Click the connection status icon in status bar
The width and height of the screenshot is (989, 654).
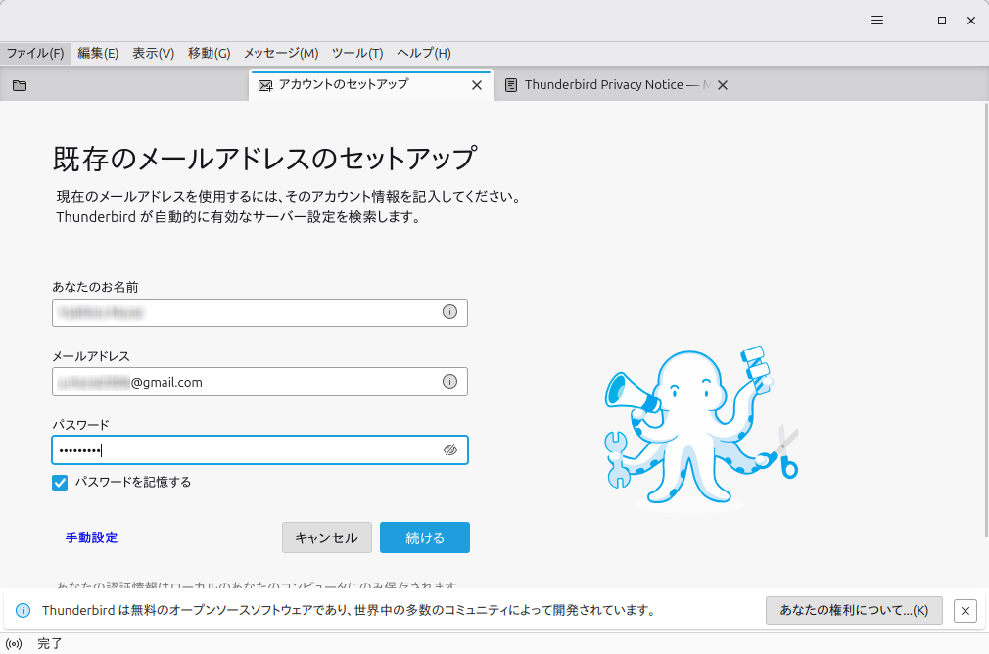click(x=14, y=643)
